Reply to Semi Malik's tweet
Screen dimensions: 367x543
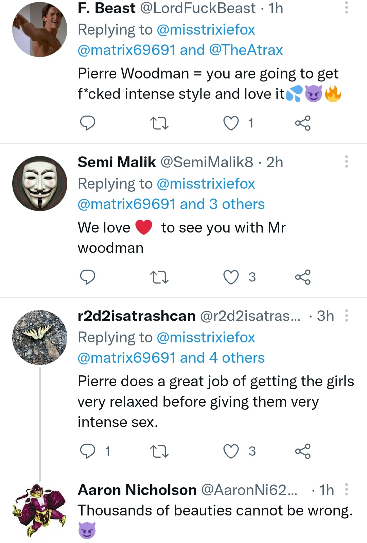tap(87, 277)
